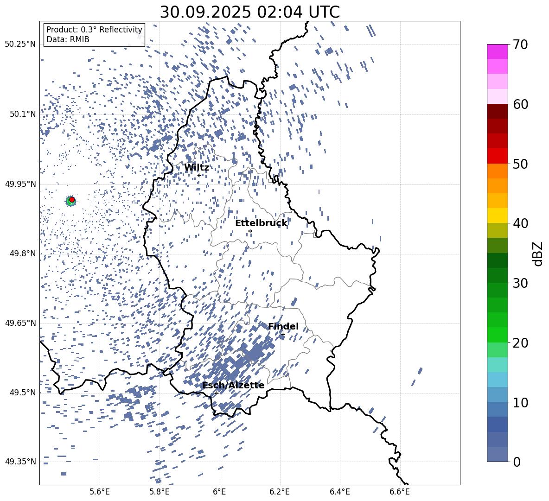Click the Ettelbruck location cross marker
The height and width of the screenshot is (501, 549).
[x=250, y=231]
